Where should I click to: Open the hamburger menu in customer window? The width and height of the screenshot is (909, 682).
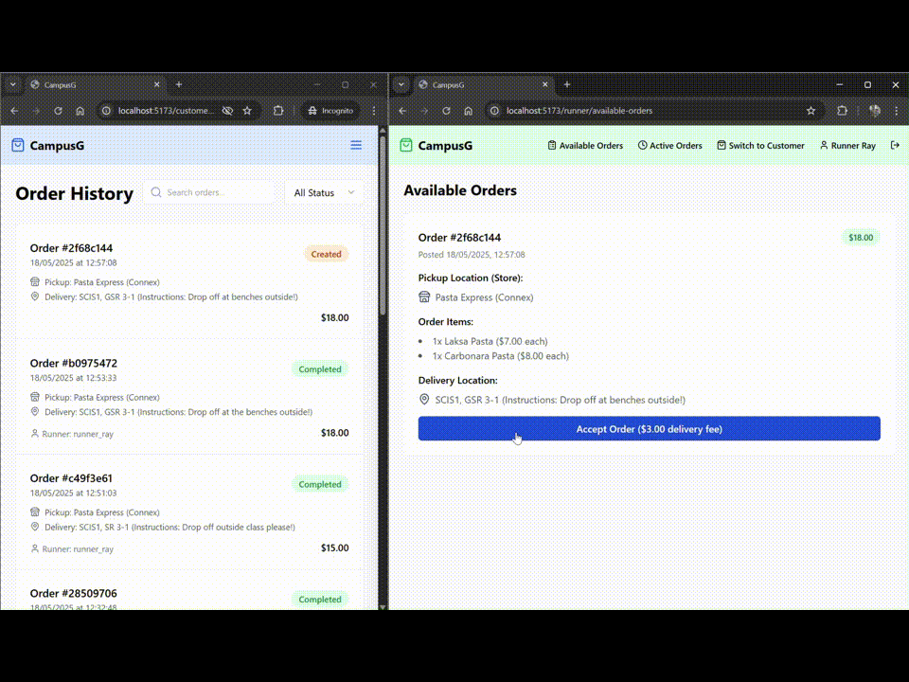(x=356, y=145)
